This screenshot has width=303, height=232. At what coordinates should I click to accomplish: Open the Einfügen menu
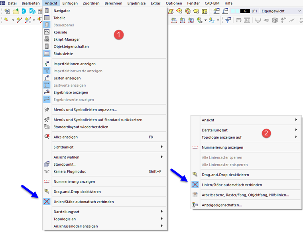tap(70, 3)
